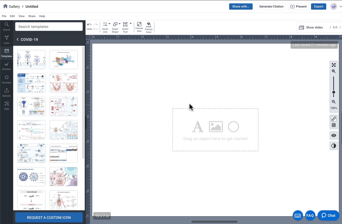342x224 pixels.
Task: Toggle the grid display on the canvas
Action: pos(333,125)
